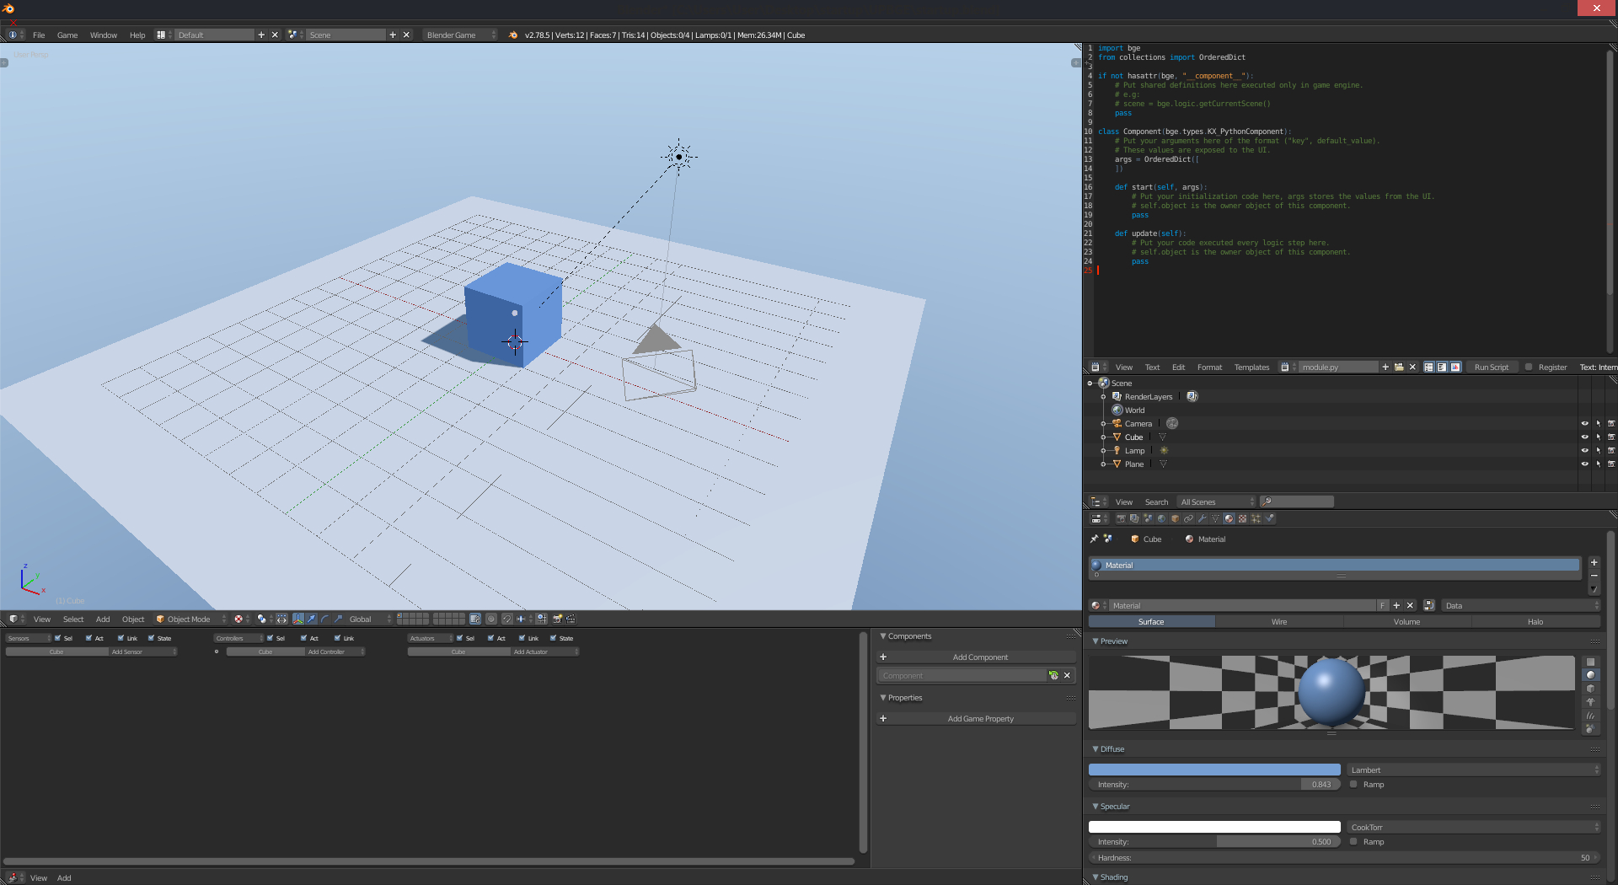The image size is (1618, 885).
Task: Open the Blender Game engine dropdown
Action: coord(460,35)
